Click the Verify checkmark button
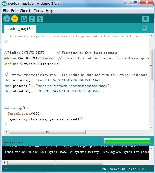The height and width of the screenshot is (173, 155). [7, 19]
